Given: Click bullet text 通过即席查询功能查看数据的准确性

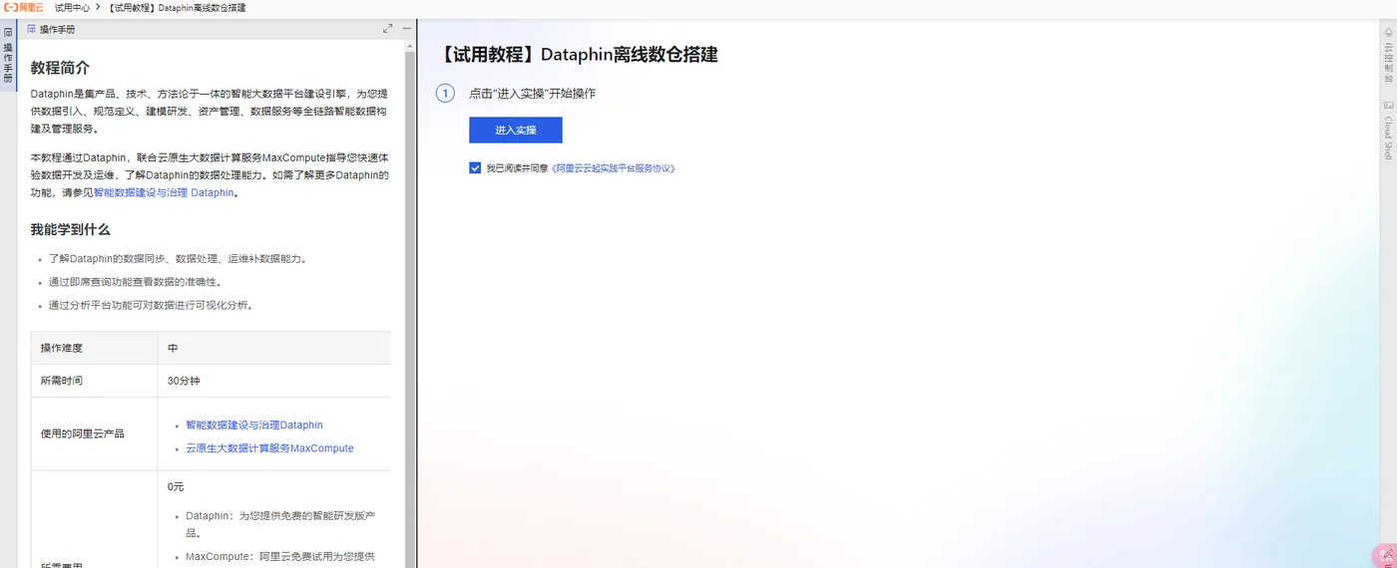Looking at the screenshot, I should click(135, 282).
